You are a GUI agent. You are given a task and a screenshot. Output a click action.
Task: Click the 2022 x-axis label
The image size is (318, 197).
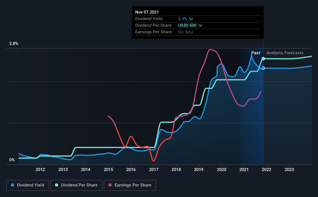pyautogui.click(x=266, y=169)
